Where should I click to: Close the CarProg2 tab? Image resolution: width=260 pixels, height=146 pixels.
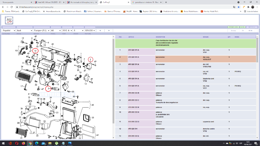tap(128, 2)
